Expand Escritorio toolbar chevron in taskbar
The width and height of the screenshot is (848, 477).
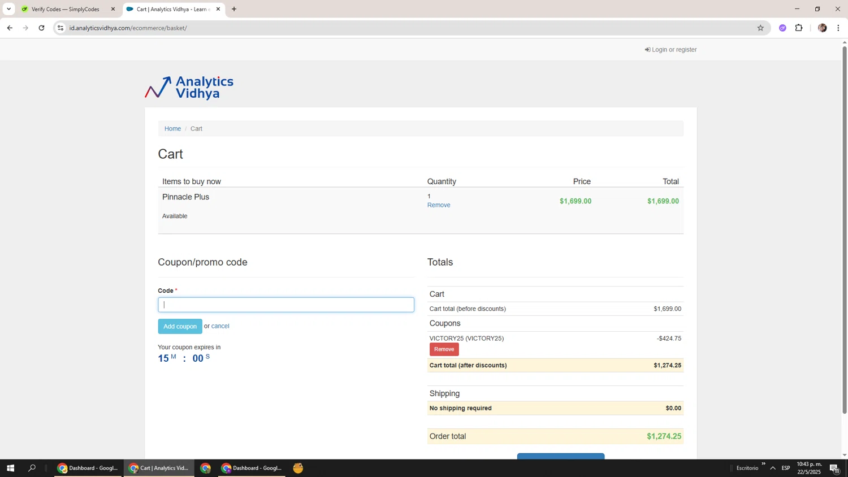point(763,464)
